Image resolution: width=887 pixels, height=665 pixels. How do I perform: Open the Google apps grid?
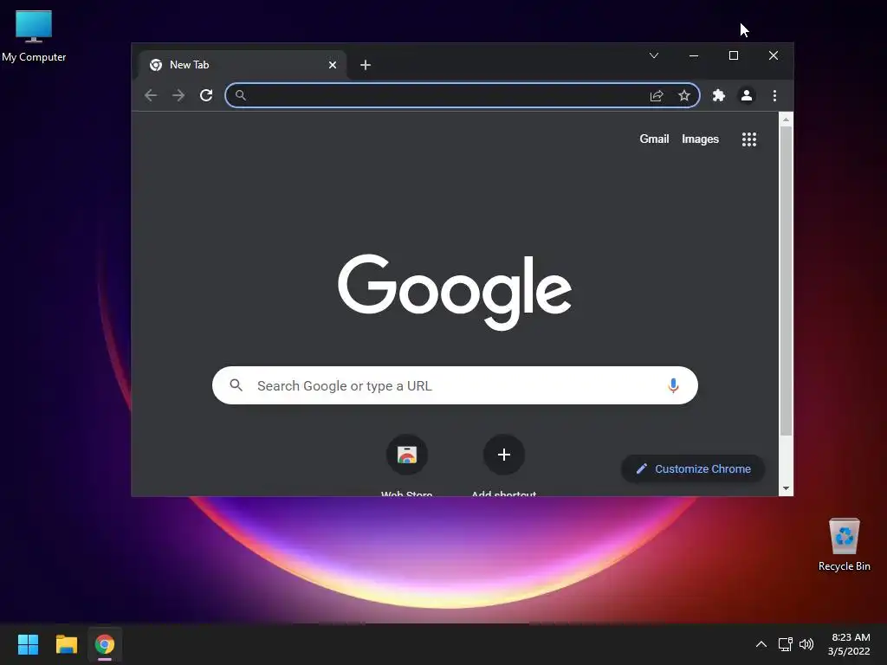coord(749,139)
